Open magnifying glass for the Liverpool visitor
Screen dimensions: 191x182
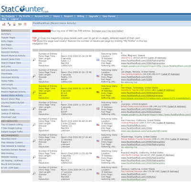click(x=34, y=109)
